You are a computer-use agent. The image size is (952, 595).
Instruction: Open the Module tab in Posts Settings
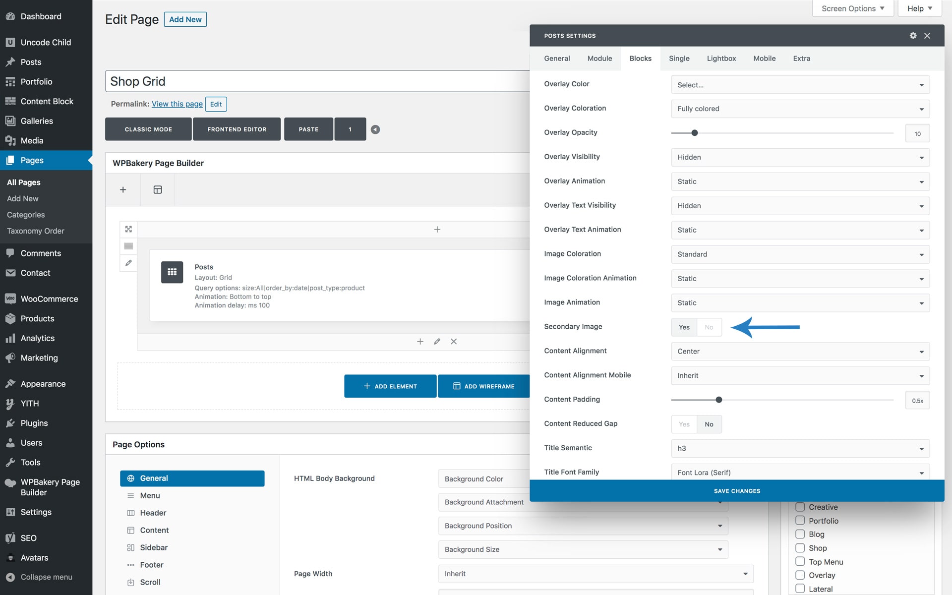click(599, 59)
